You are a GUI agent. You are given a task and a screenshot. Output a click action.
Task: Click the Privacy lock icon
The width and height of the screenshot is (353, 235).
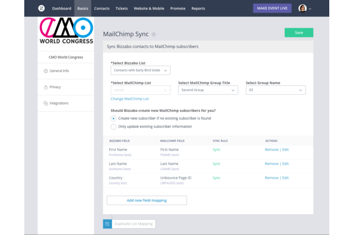[45, 87]
